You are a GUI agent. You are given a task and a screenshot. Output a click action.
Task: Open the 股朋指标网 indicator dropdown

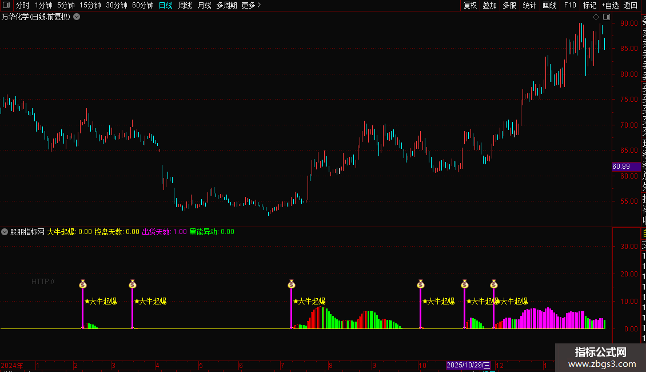[x=5, y=232]
